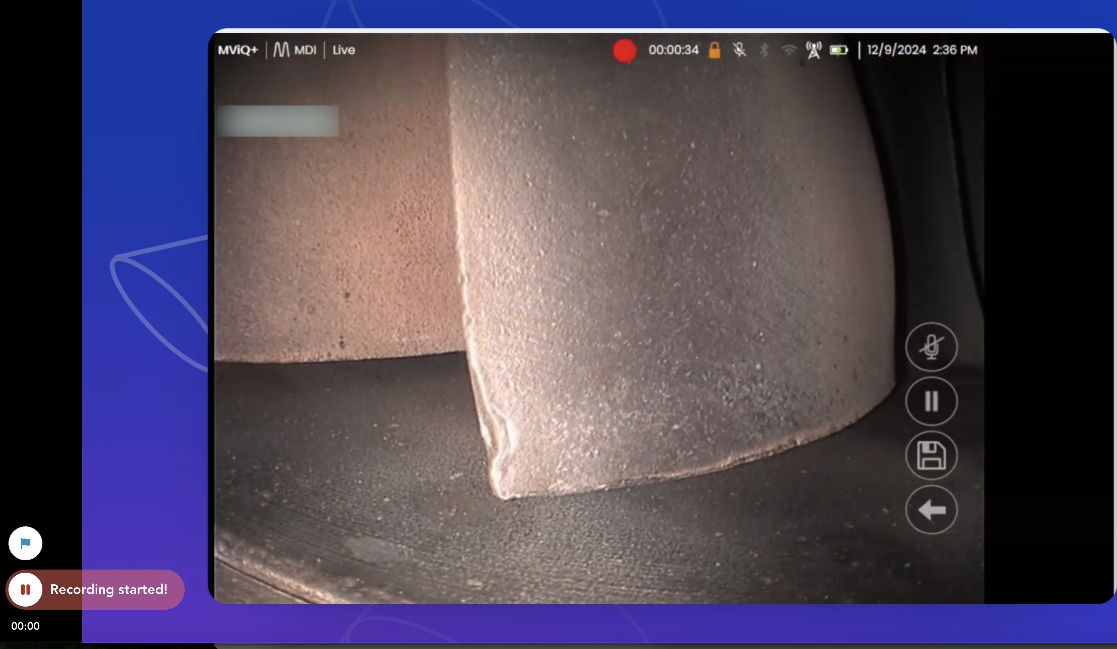Click the 00:00:34 recording timer

coord(673,50)
